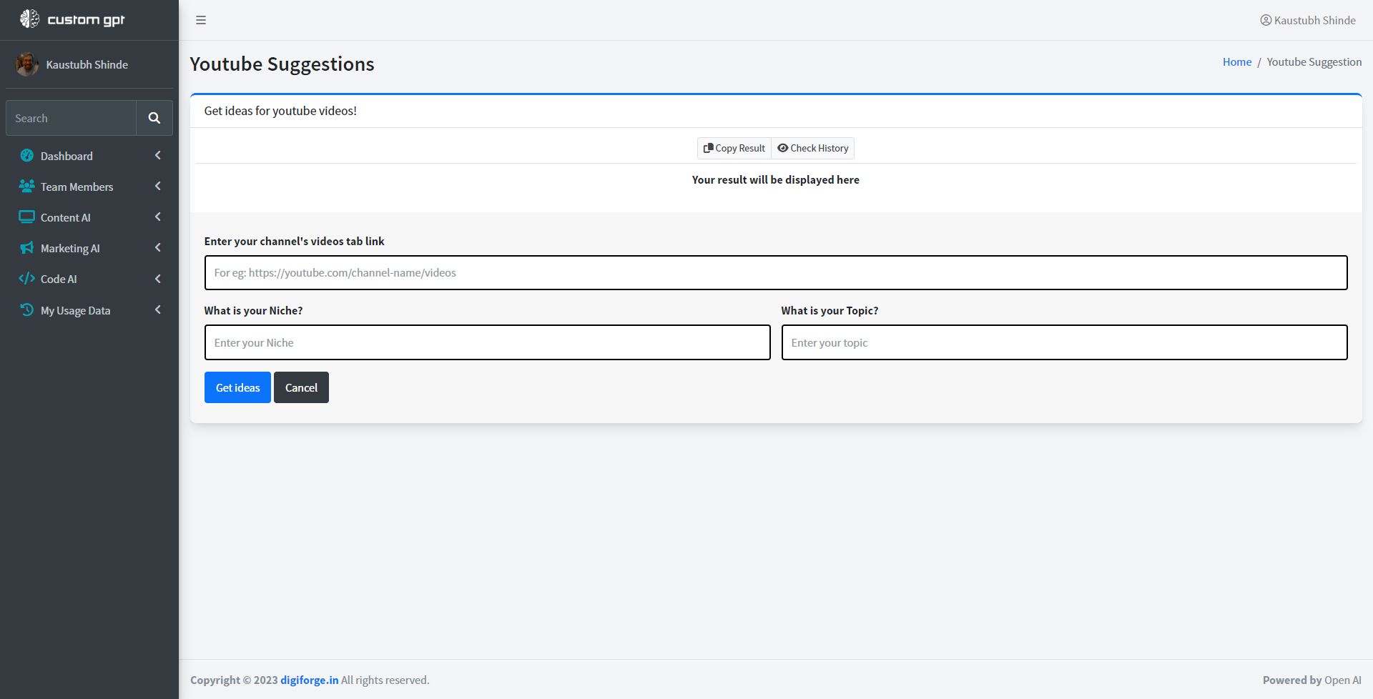Expand the Dashboard menu chevron

157,156
